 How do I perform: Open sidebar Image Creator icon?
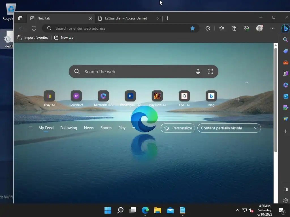pyautogui.click(x=285, y=108)
